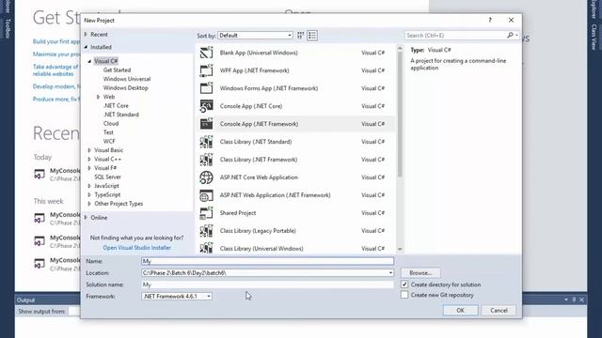Click the template Search (Ctrl+E) box
This screenshot has width=602, height=338.
[455, 36]
